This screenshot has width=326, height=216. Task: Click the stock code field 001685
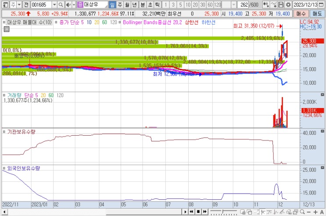[x=41, y=4]
